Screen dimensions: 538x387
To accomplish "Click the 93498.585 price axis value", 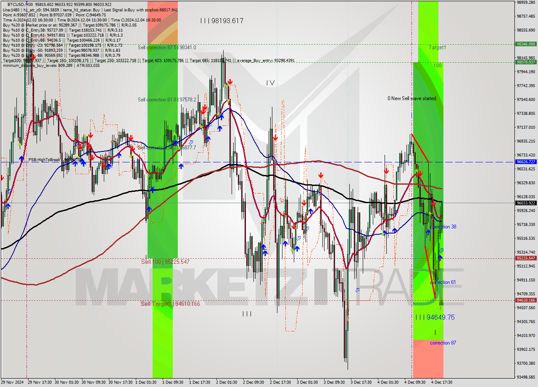I will [526, 377].
